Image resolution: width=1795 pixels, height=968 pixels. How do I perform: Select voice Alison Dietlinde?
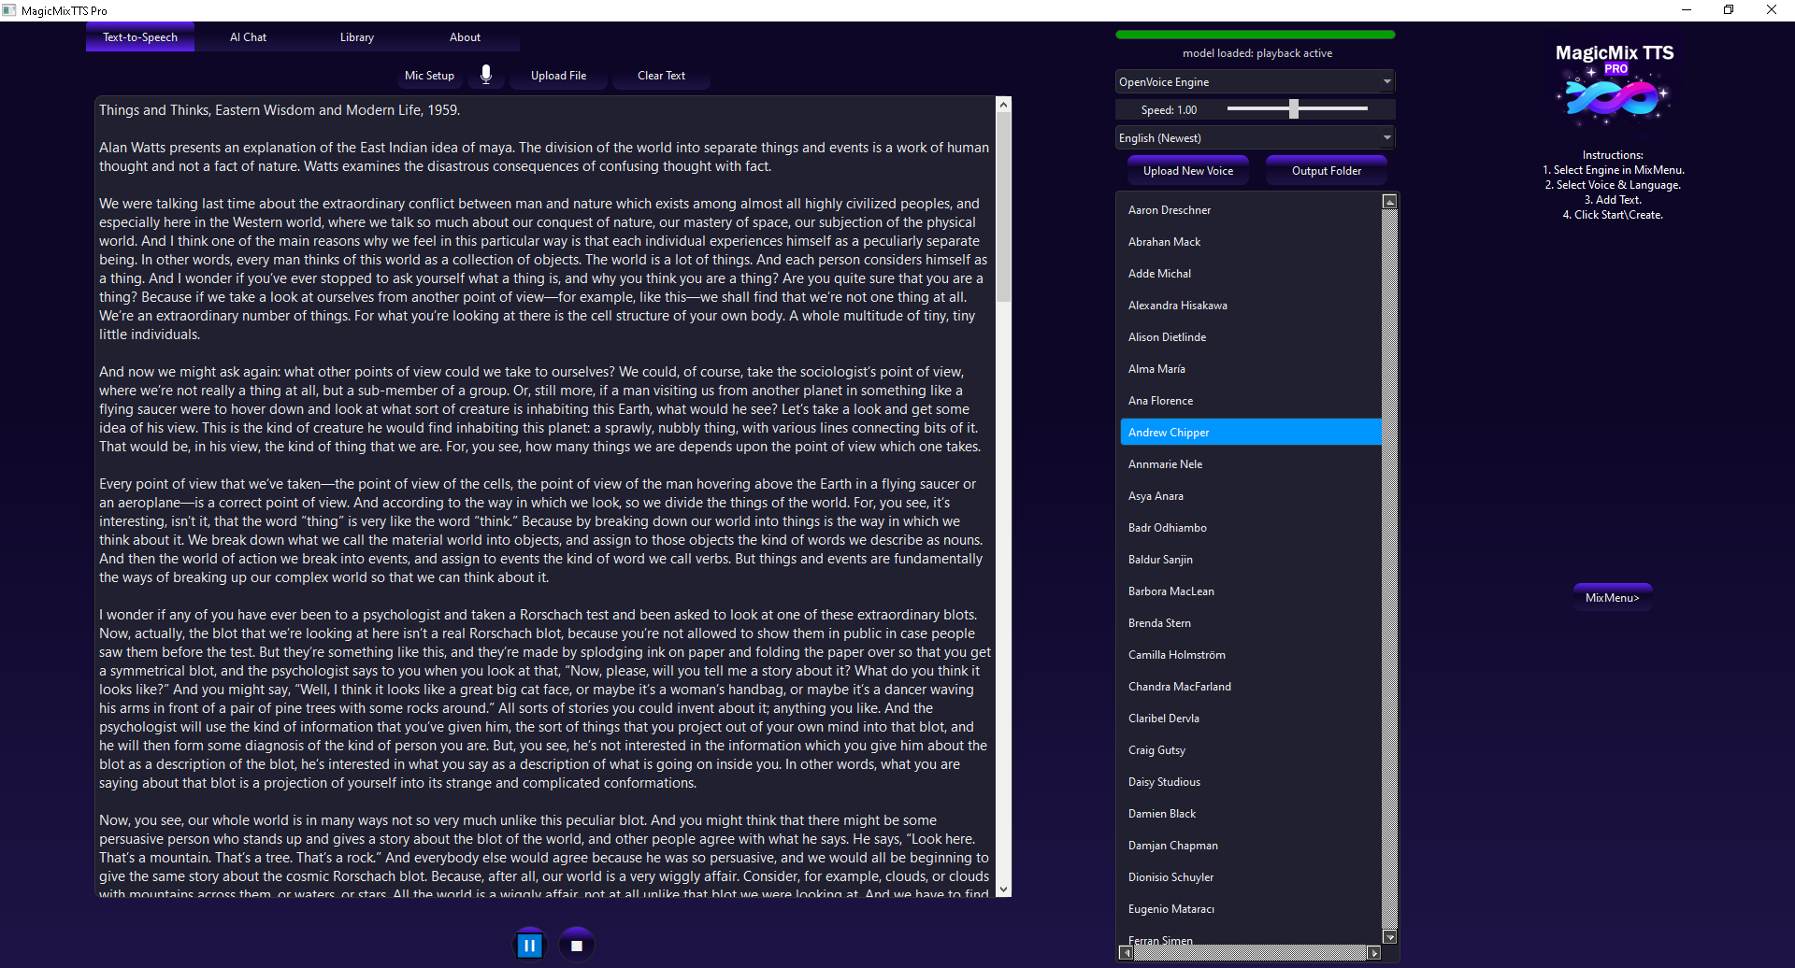click(1251, 337)
